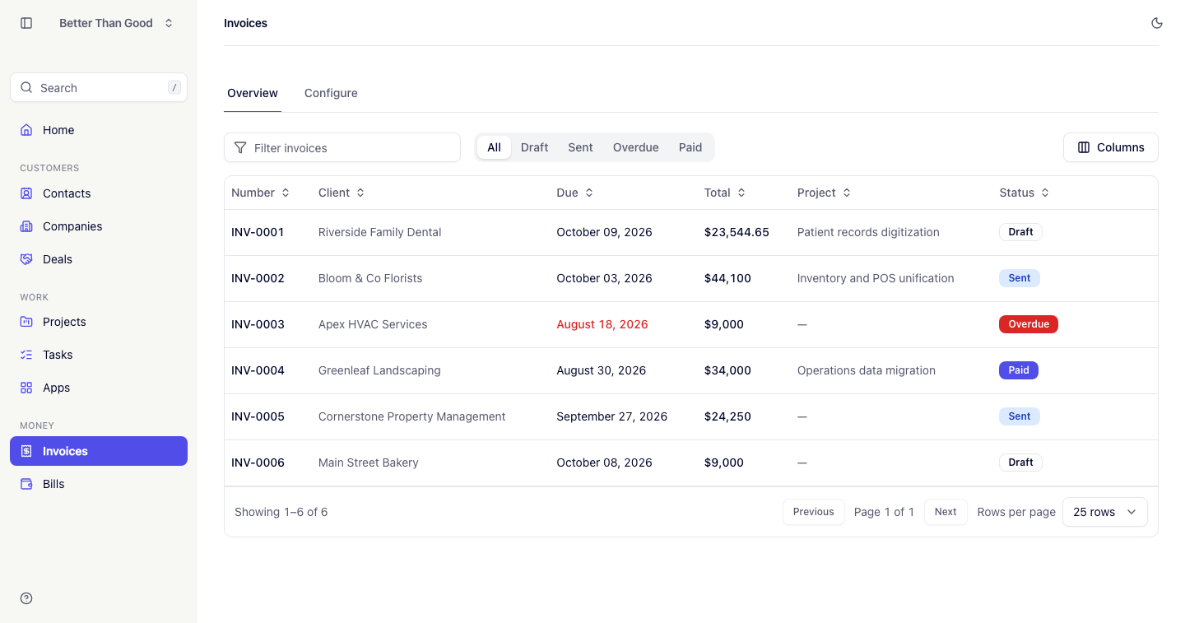Select the All status filter
This screenshot has width=1185, height=623.
[x=494, y=147]
